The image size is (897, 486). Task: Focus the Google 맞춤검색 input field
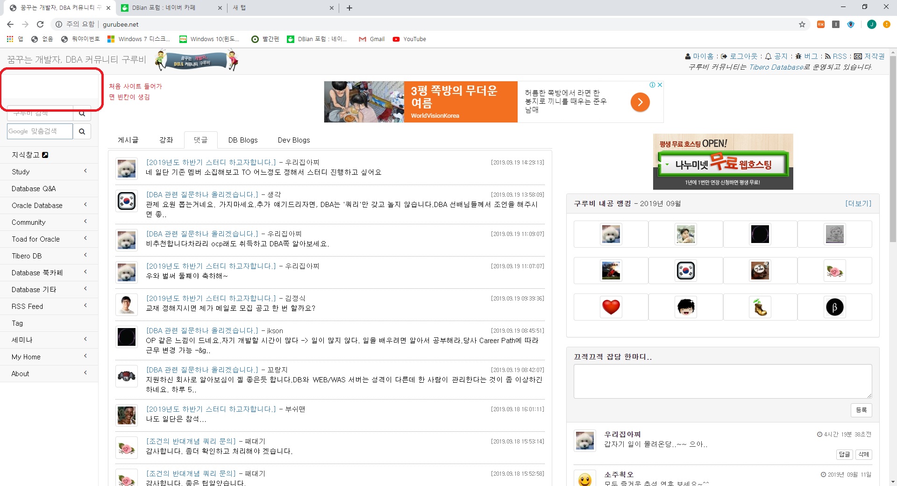[x=40, y=131]
